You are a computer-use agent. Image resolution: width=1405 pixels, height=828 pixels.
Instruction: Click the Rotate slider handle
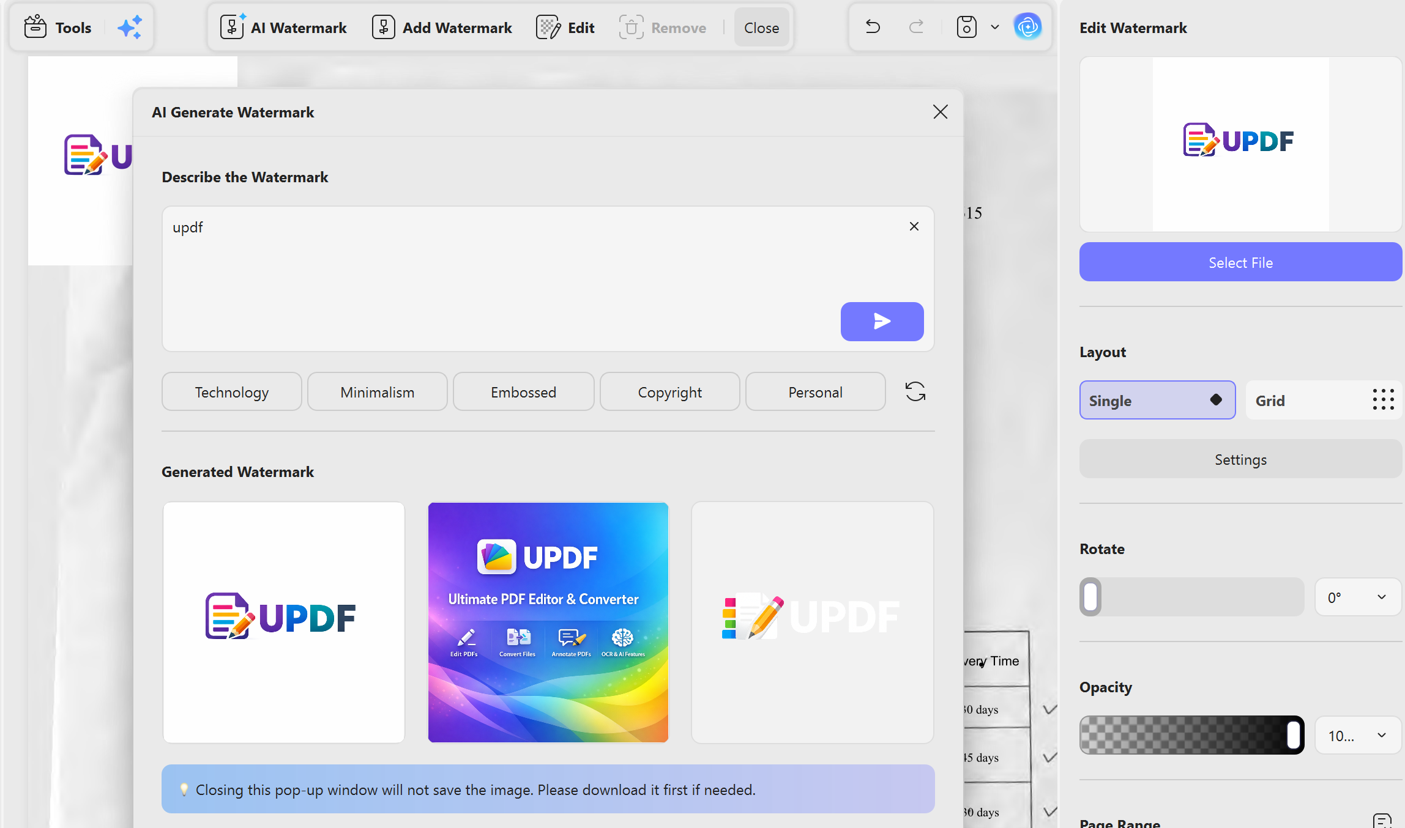click(1090, 597)
